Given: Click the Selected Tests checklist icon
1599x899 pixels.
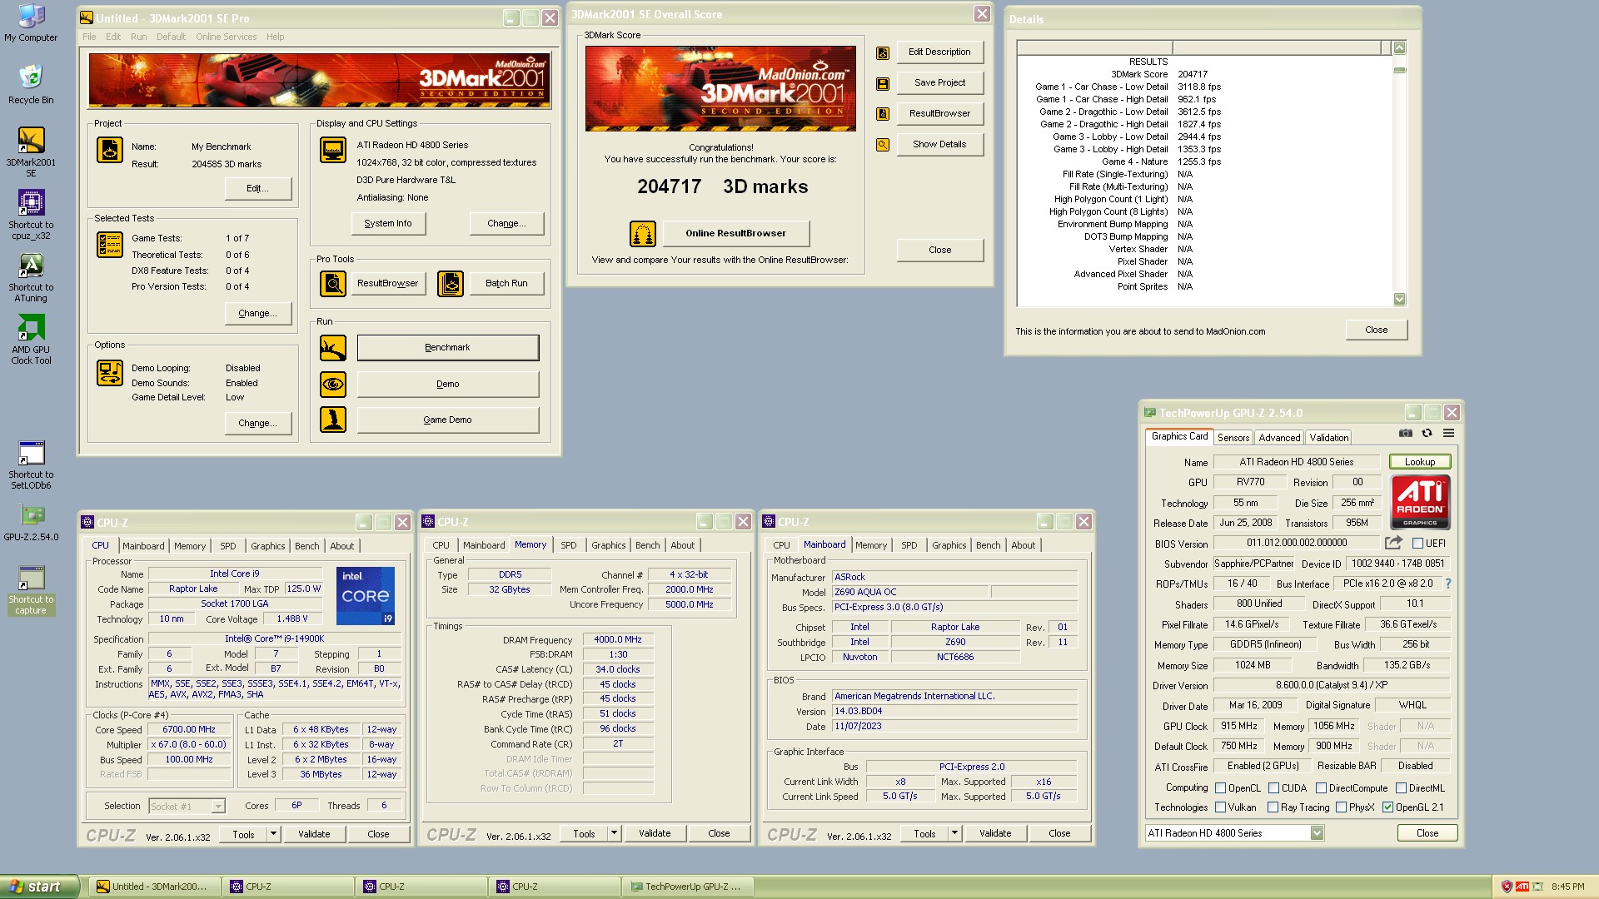Looking at the screenshot, I should [x=110, y=245].
